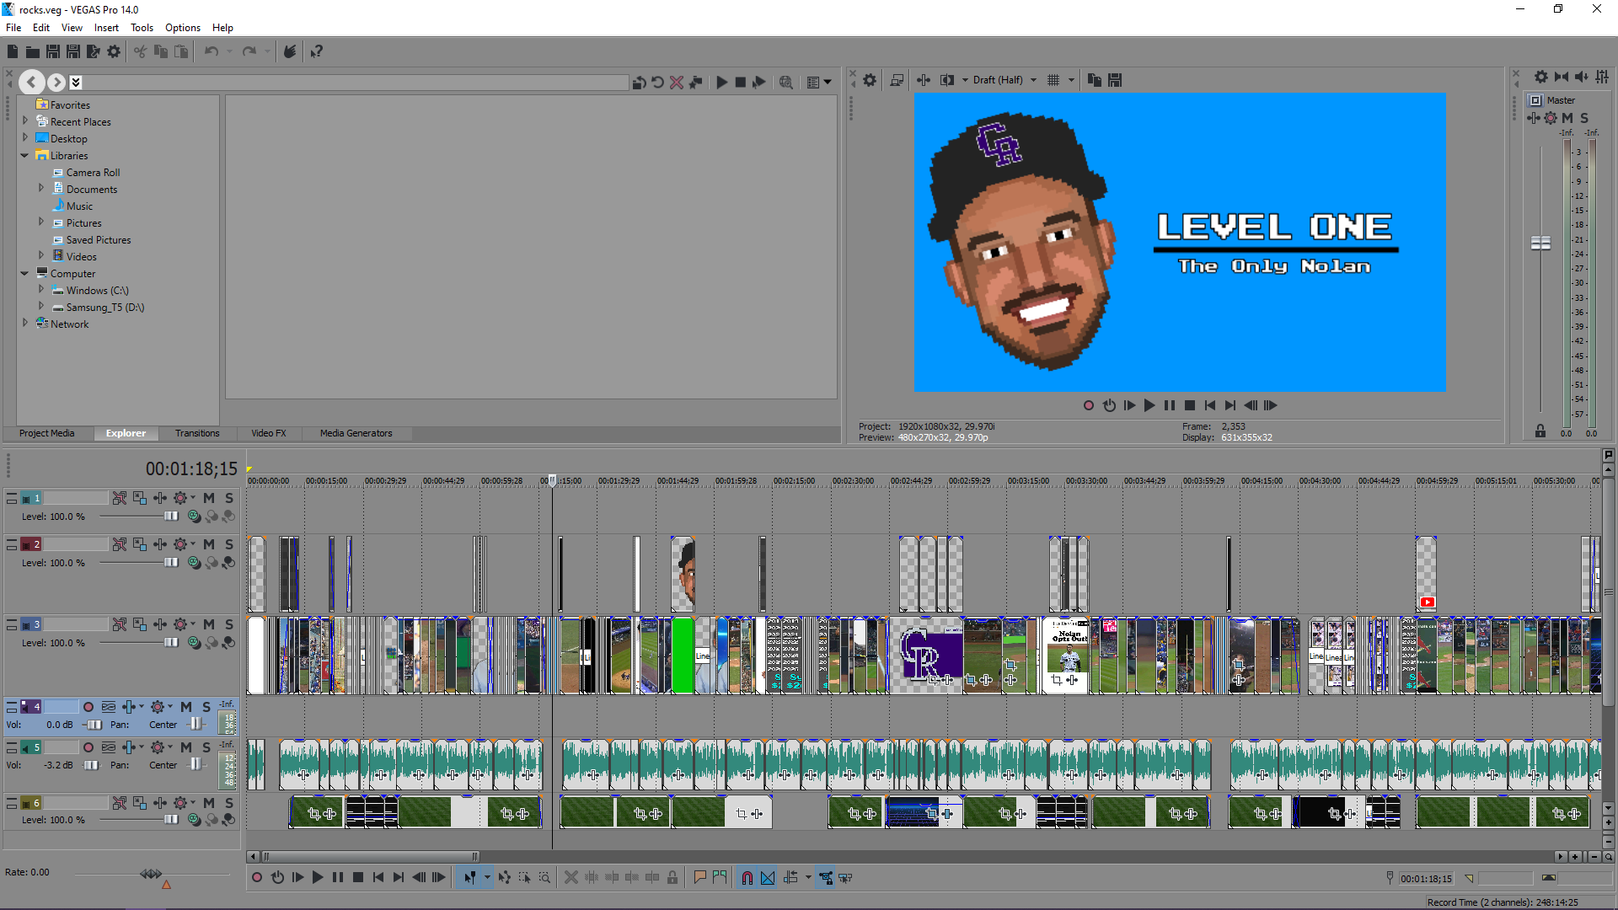Click the Master volume fader handle
This screenshot has height=910, width=1618.
coord(1540,243)
